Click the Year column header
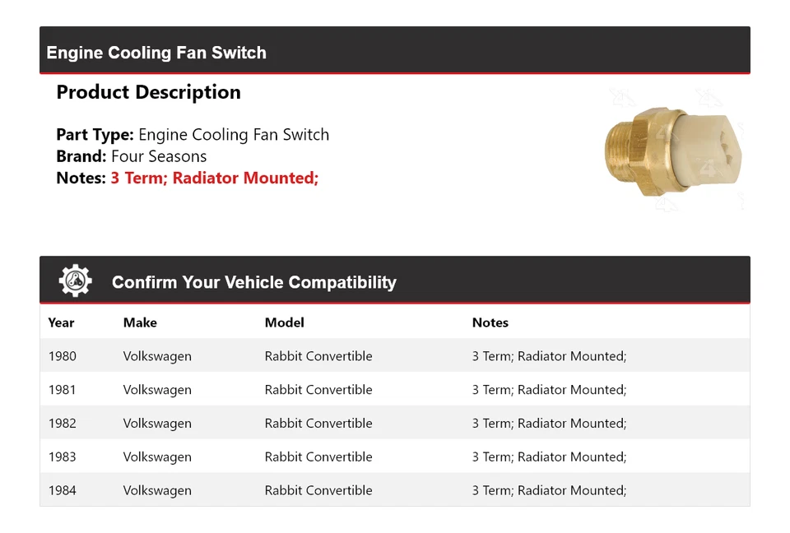 coord(61,322)
